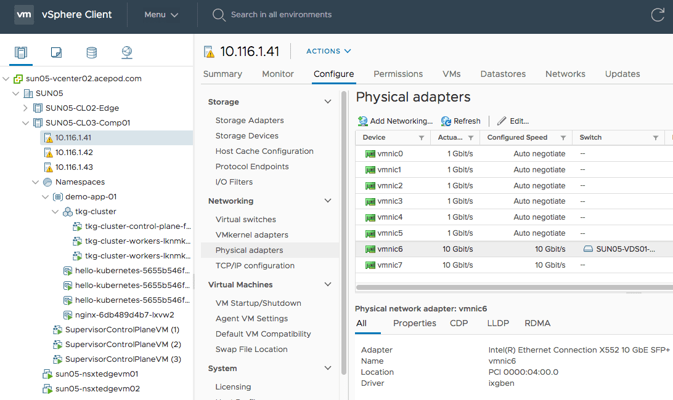Switch to the VMs and Templates inventory icon
673x400 pixels.
click(56, 53)
